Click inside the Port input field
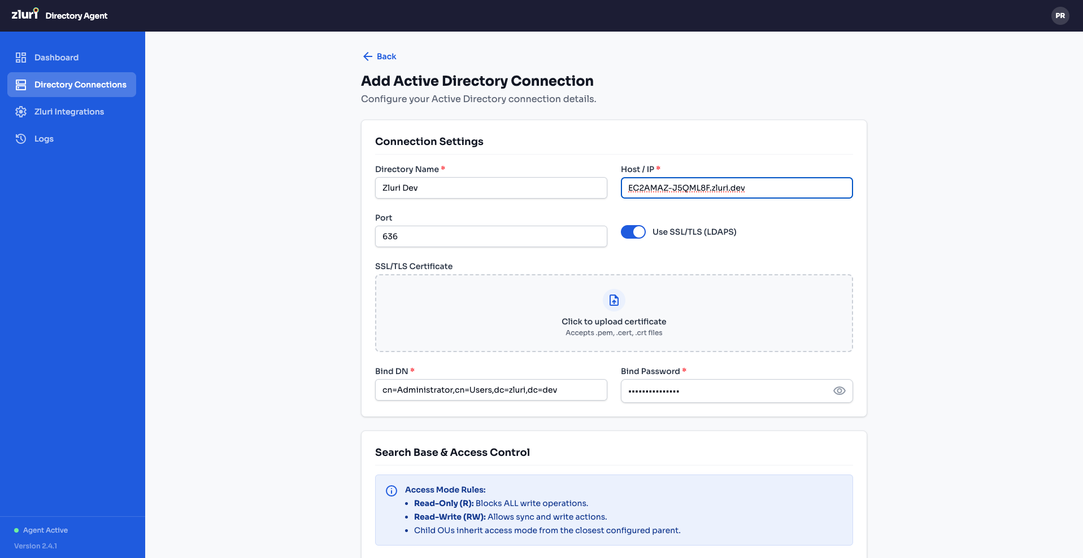The width and height of the screenshot is (1083, 558). pyautogui.click(x=490, y=236)
